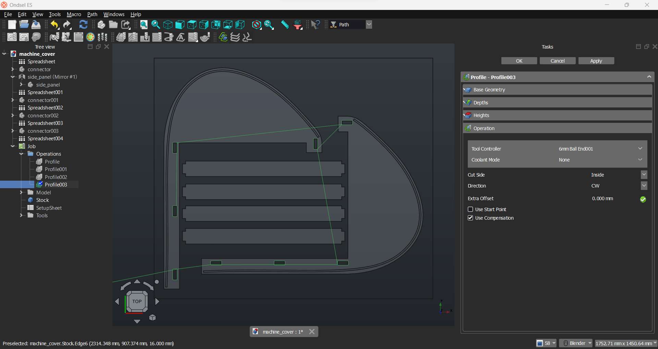This screenshot has width=658, height=349.
Task: Click the What's This help cursor icon
Action: point(315,25)
